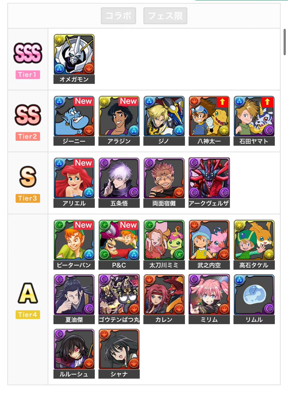Open the ルルーシュ character icon
Screen dimensions: 288x395
coord(74,349)
